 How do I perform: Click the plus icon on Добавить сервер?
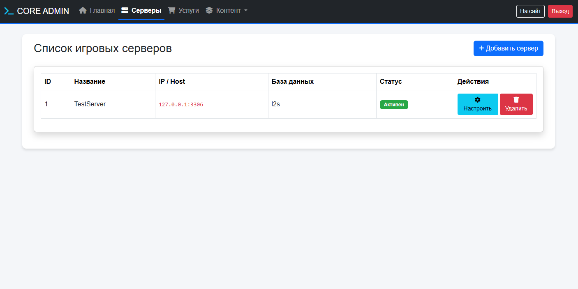click(481, 48)
